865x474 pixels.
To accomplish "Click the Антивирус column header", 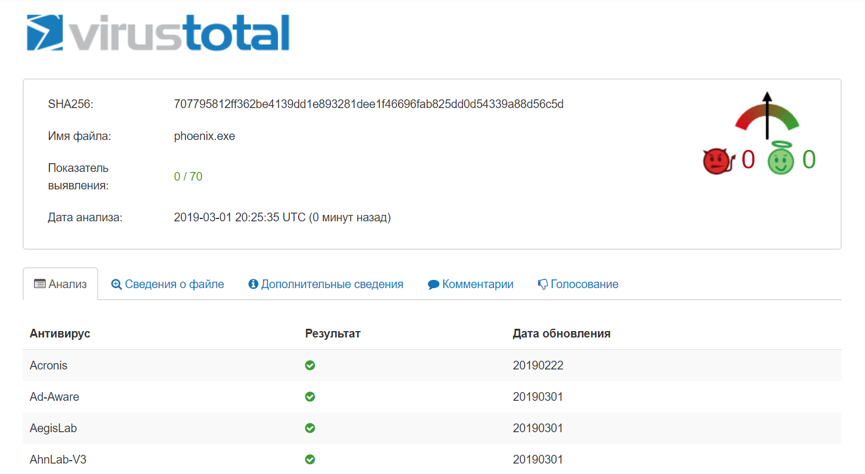I will (x=60, y=333).
